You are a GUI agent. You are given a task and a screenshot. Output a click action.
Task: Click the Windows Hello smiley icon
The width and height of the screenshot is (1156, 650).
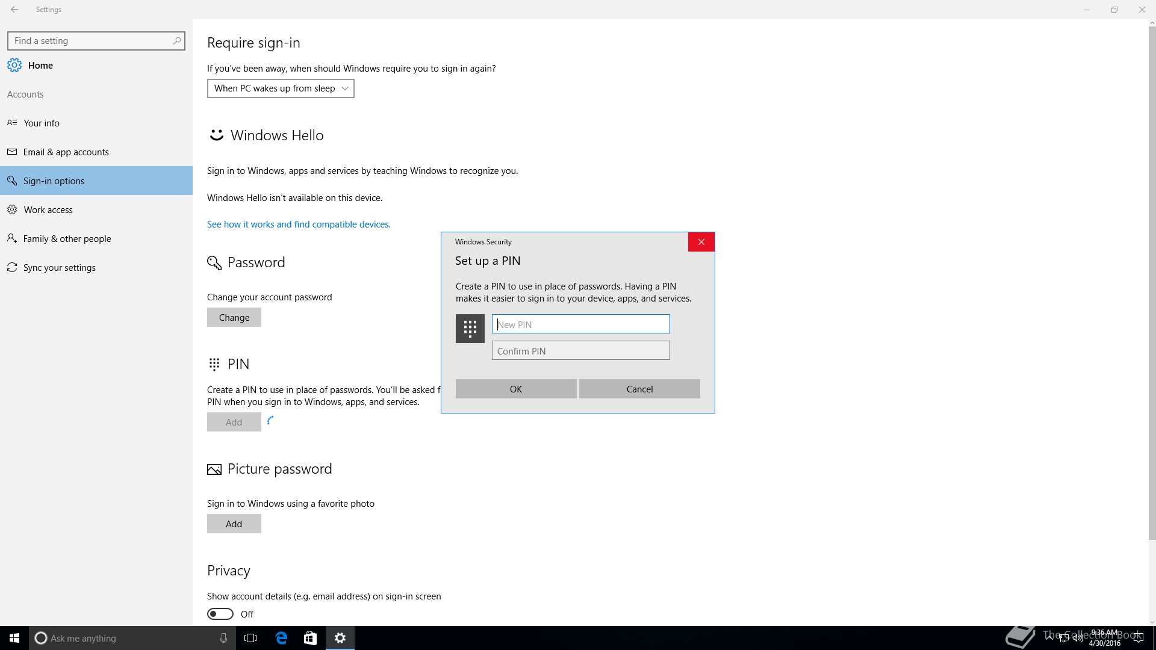pos(216,135)
